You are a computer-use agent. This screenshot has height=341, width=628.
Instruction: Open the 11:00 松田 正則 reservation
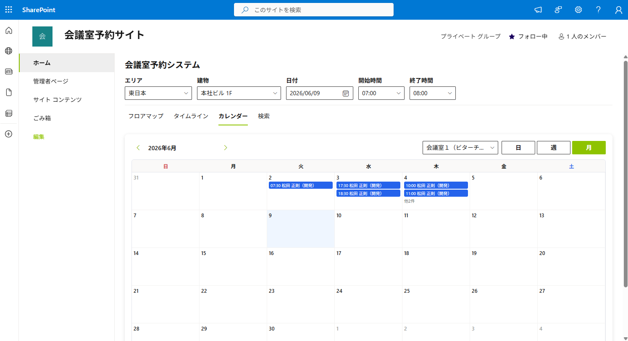(x=436, y=193)
